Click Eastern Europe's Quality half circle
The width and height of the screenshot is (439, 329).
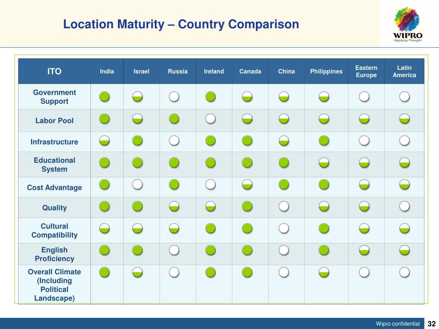click(364, 206)
